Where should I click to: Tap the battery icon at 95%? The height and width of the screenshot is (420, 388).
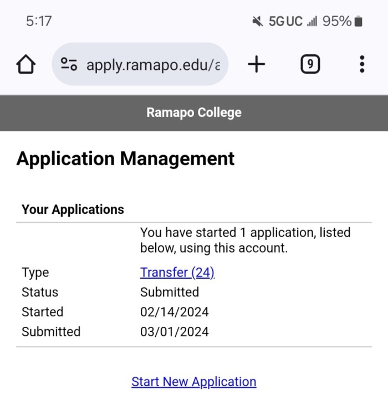point(358,22)
